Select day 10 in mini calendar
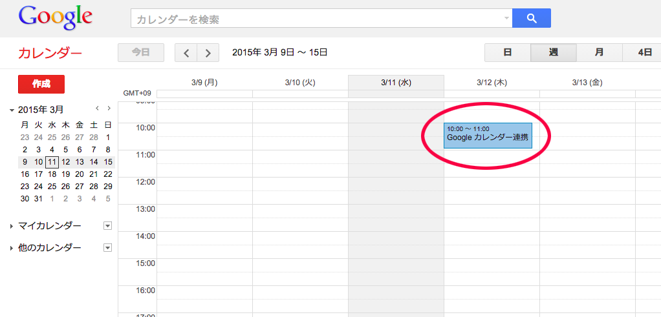The width and height of the screenshot is (661, 317). pos(38,162)
